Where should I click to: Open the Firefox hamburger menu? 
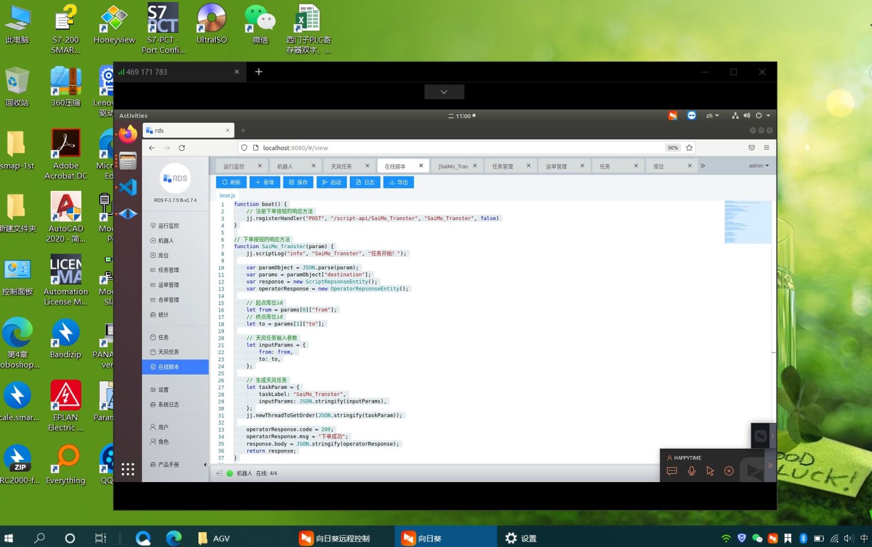(x=766, y=148)
